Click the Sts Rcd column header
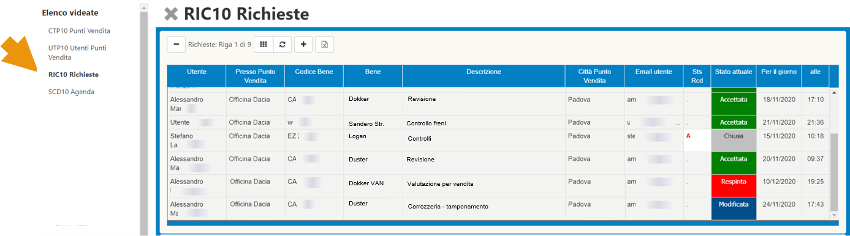This screenshot has width=850, height=236. 697,76
